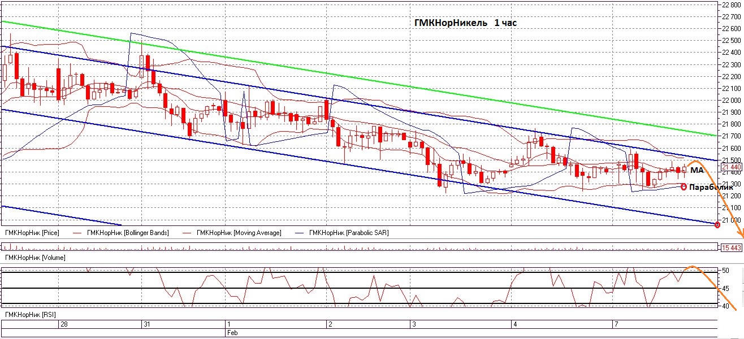Click date label 31 on time axis

pyautogui.click(x=146, y=324)
